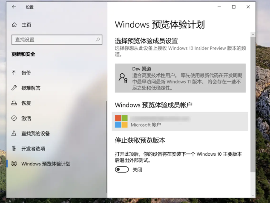Screen dimensions: 270x203
Task: Click the vertical scrollbar thumb
Action: click(x=253, y=104)
